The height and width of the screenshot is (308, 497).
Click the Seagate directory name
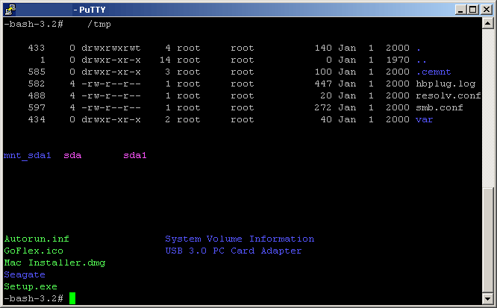click(25, 275)
